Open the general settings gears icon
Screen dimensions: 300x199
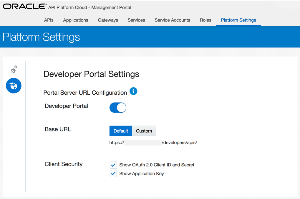(x=14, y=69)
